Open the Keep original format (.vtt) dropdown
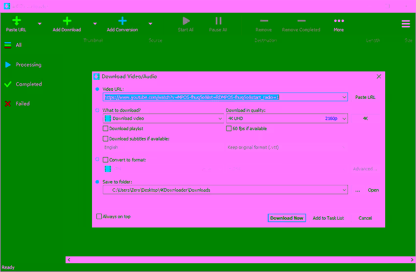Image resolution: width=416 pixels, height=272 pixels. (287, 147)
